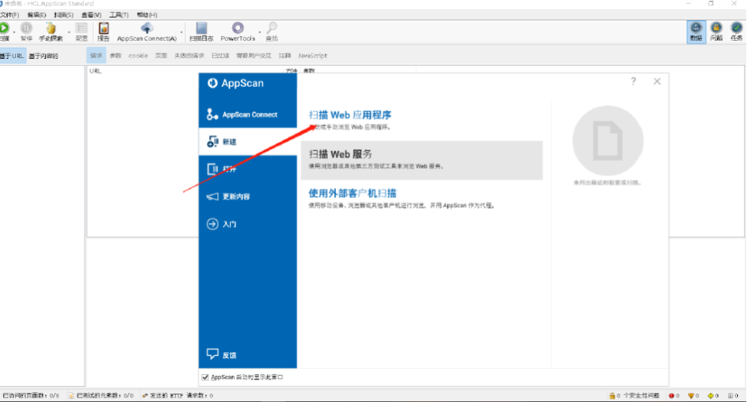Switch to the Issues (问题) view icon
The width and height of the screenshot is (747, 402).
pos(716,32)
